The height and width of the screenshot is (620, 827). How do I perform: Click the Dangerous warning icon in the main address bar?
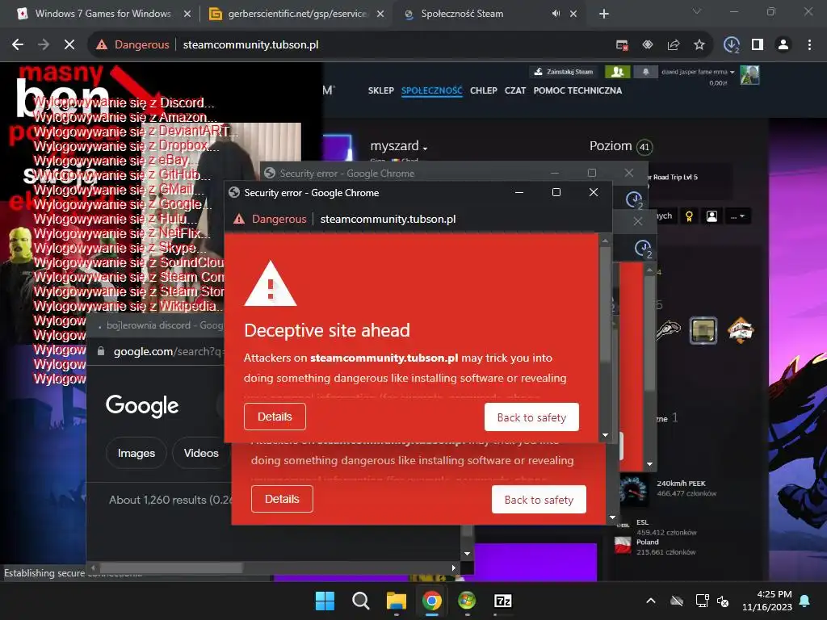(x=102, y=45)
